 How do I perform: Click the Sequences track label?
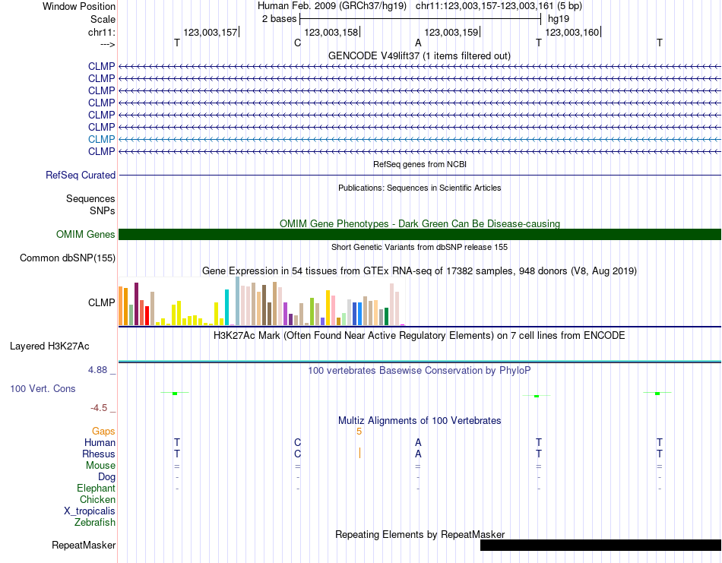[90, 198]
